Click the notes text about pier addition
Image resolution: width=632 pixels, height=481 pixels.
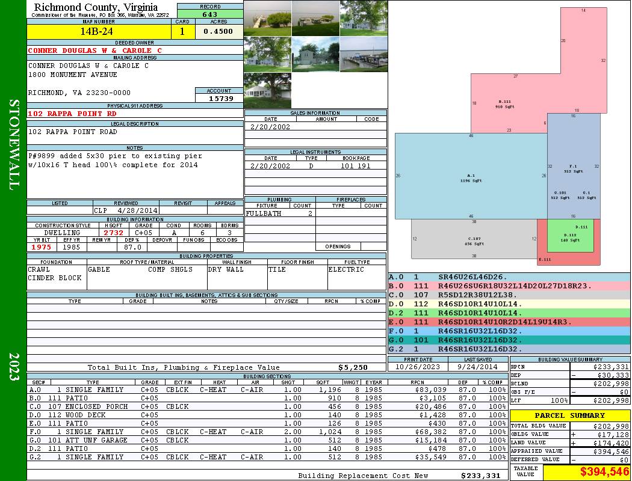click(116, 160)
